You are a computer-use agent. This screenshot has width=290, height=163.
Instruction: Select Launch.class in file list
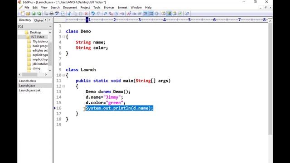[27, 81]
